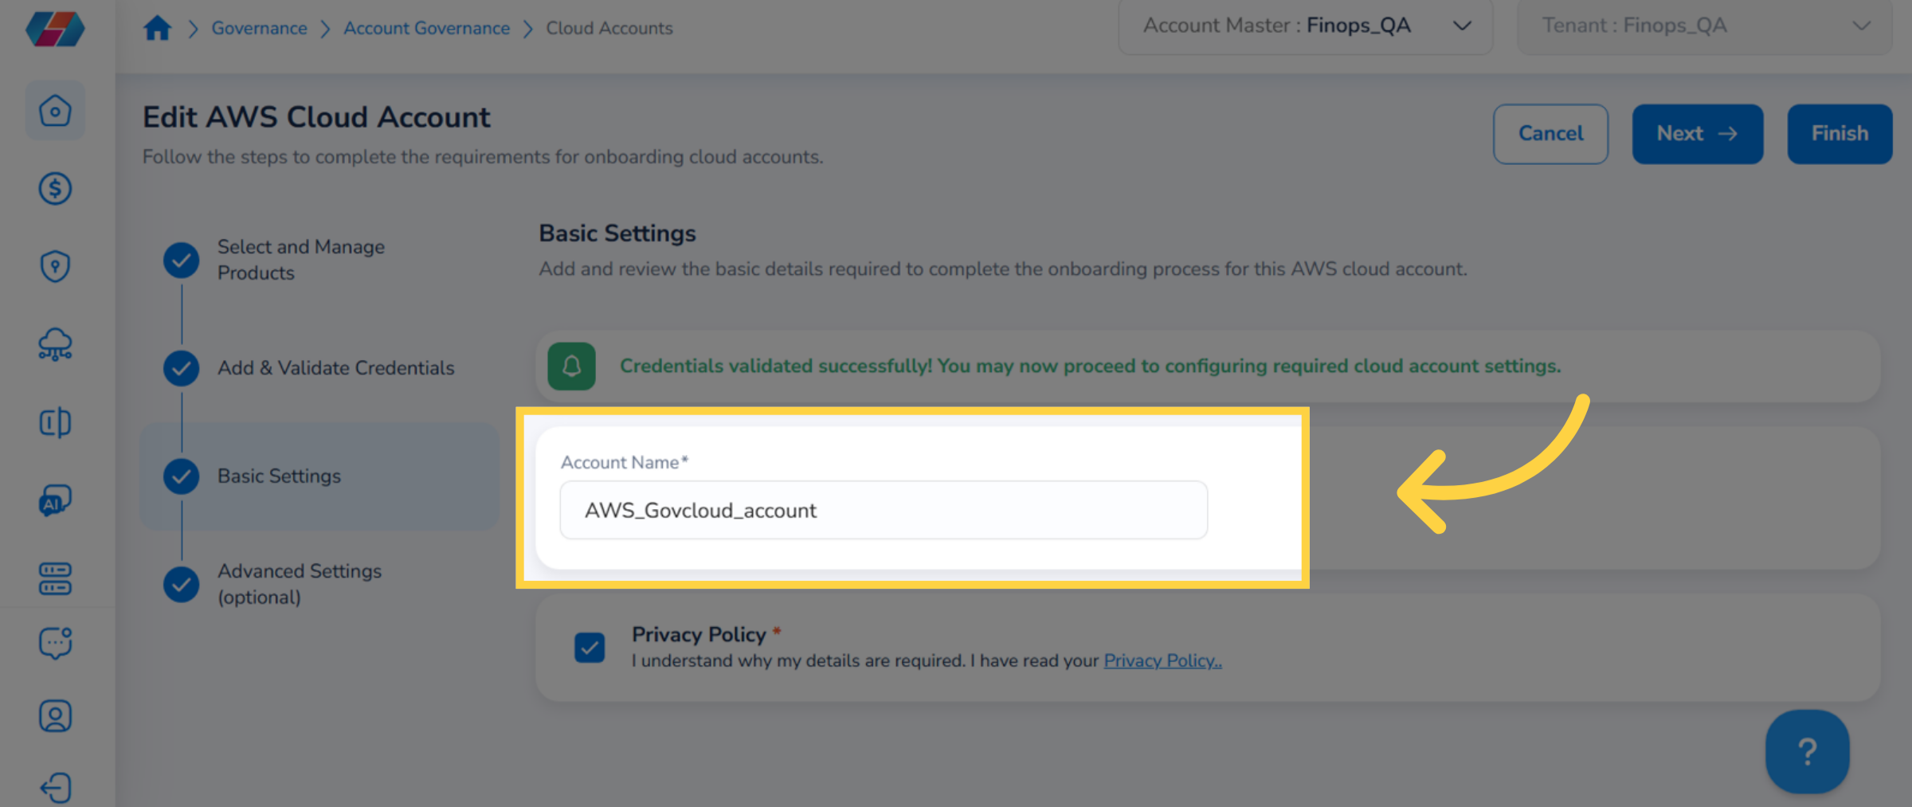Click the Finish button
1912x807 pixels.
1839,133
